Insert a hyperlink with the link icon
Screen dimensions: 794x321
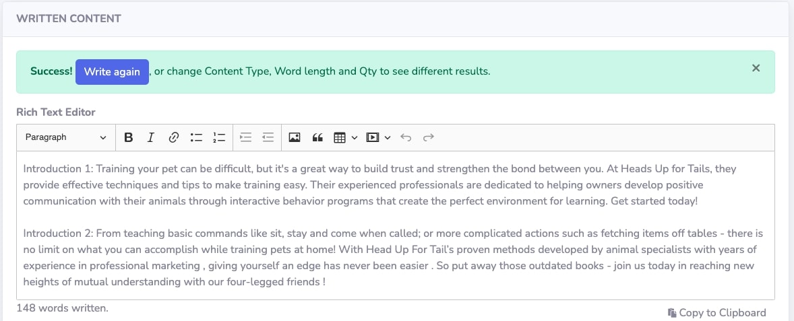174,137
